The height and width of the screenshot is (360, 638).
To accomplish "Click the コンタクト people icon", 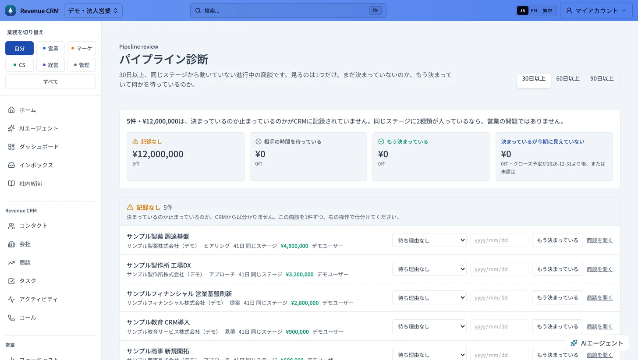I will [x=11, y=226].
